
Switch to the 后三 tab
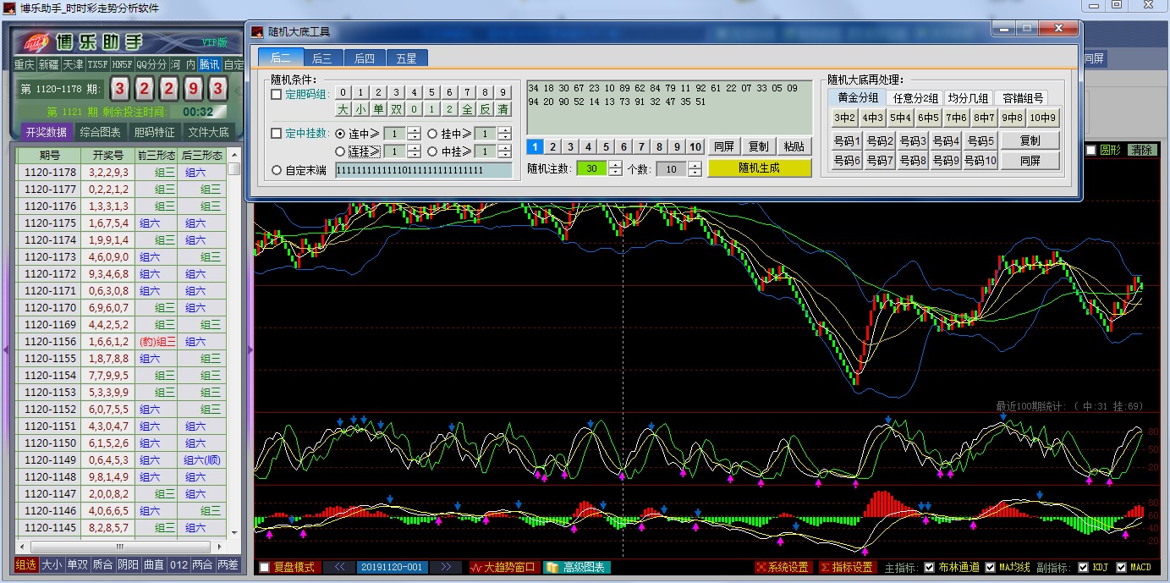(321, 58)
